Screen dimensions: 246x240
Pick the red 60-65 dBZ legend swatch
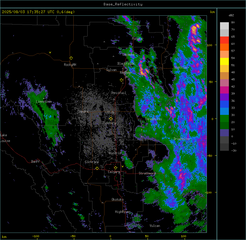[x=224, y=40]
